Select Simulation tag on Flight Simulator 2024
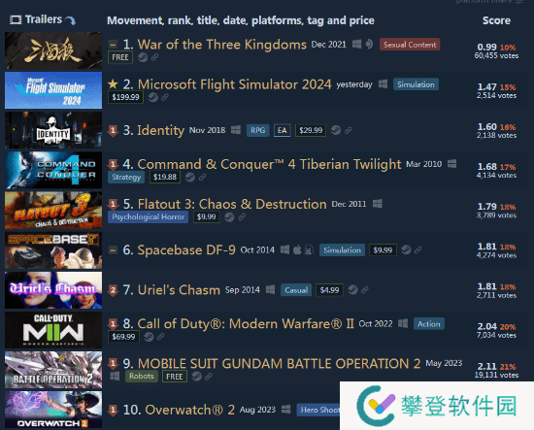Image resolution: width=534 pixels, height=430 pixels. tap(416, 84)
